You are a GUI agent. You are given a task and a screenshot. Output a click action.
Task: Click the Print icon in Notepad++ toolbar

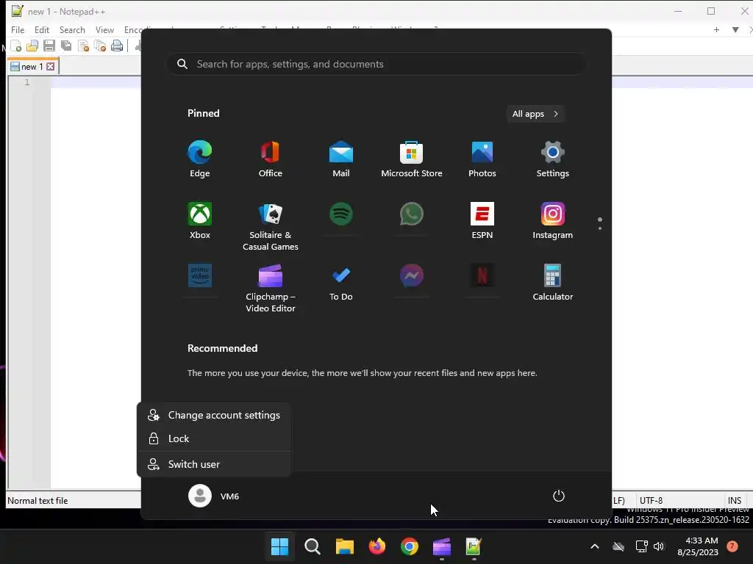tap(117, 46)
